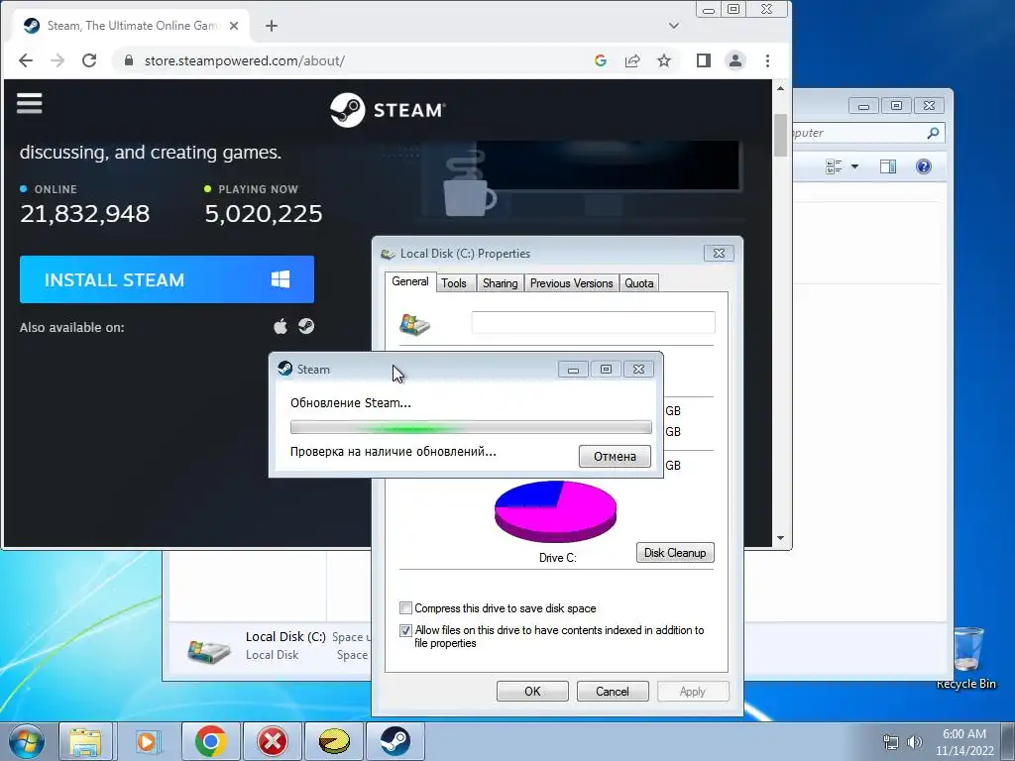Confirm Properties dialog with OK
Image resolution: width=1015 pixels, height=761 pixels.
(532, 691)
